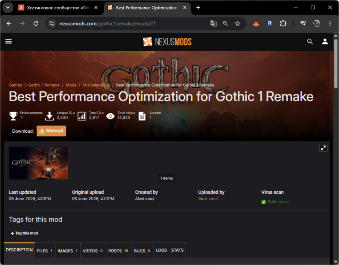Open the Gothic Remake gallery thumbnail
Screen dimensions: 339x265
click(38, 163)
